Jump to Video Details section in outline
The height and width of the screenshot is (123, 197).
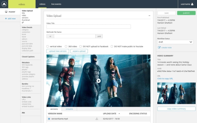tap(27, 27)
